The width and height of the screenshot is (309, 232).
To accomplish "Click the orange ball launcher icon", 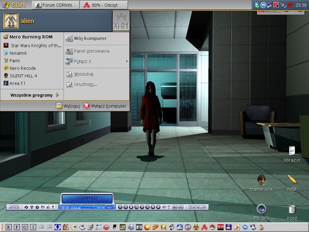I will (147, 227).
